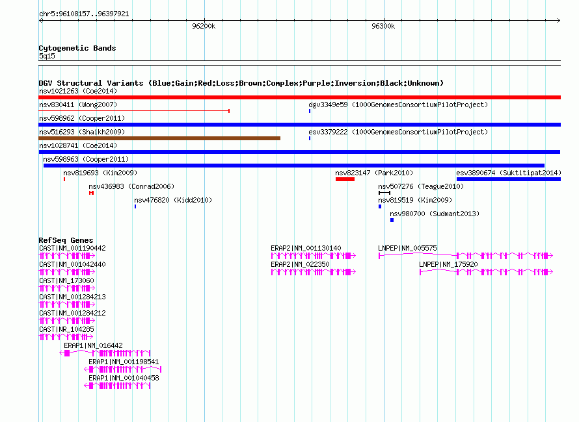Click the ruler's right arrow end
579x422 pixels.
(558, 20)
